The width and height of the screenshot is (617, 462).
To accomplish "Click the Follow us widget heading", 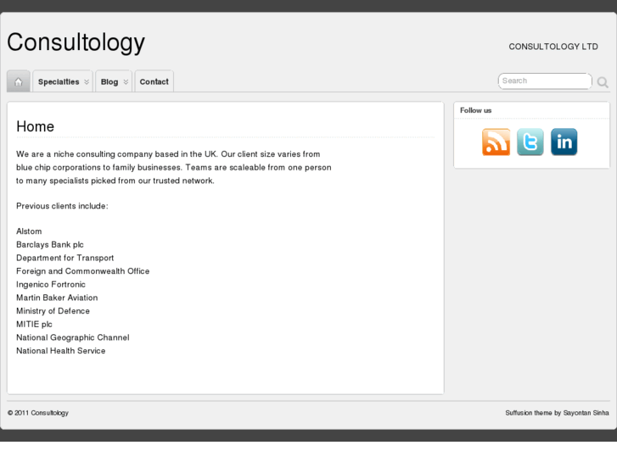I will point(476,110).
